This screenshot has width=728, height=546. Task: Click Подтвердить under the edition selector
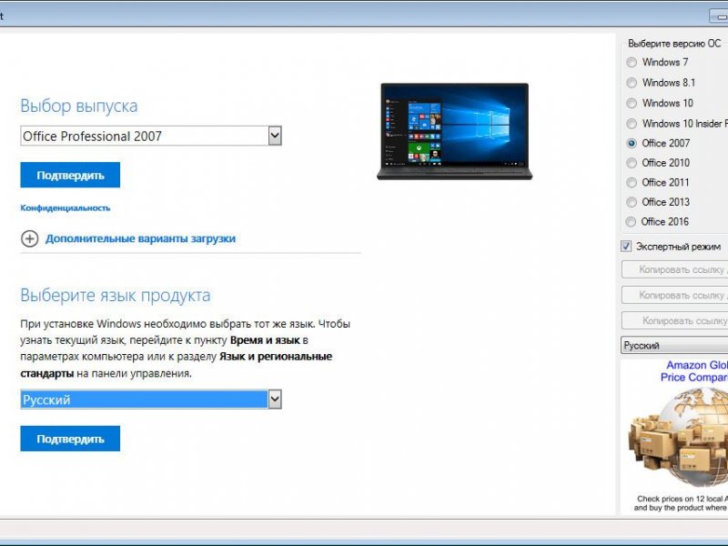70,175
